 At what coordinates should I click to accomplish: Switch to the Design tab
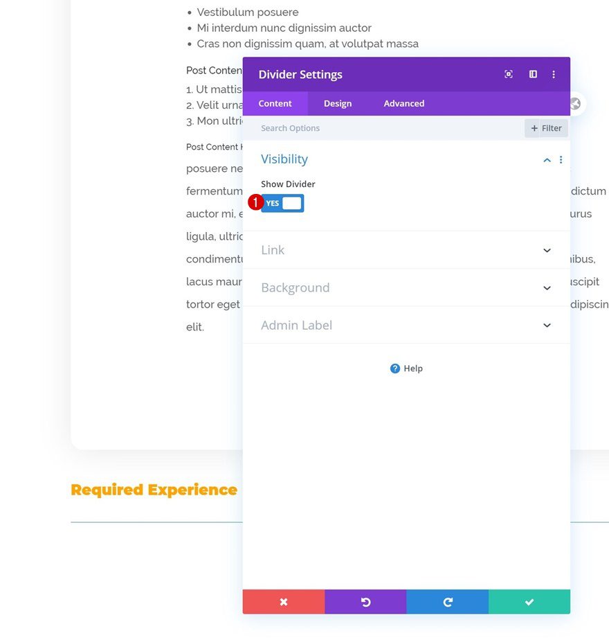coord(338,103)
